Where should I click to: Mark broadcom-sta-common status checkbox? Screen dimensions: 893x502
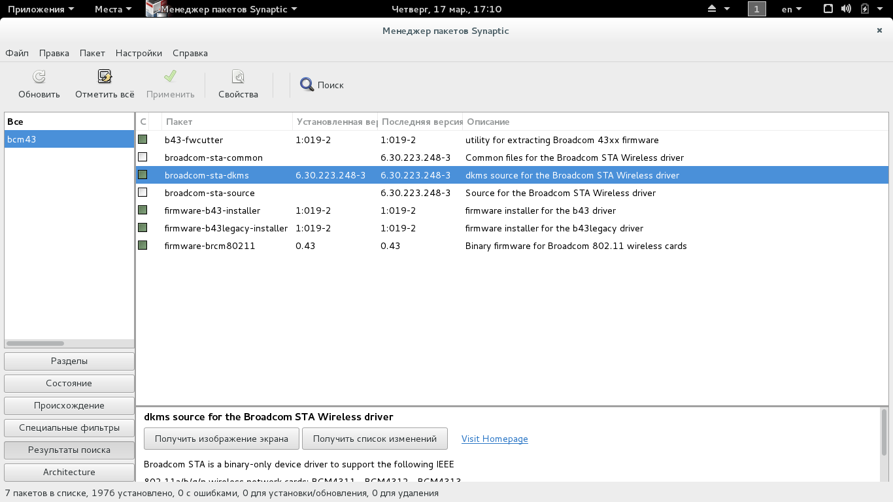[143, 158]
